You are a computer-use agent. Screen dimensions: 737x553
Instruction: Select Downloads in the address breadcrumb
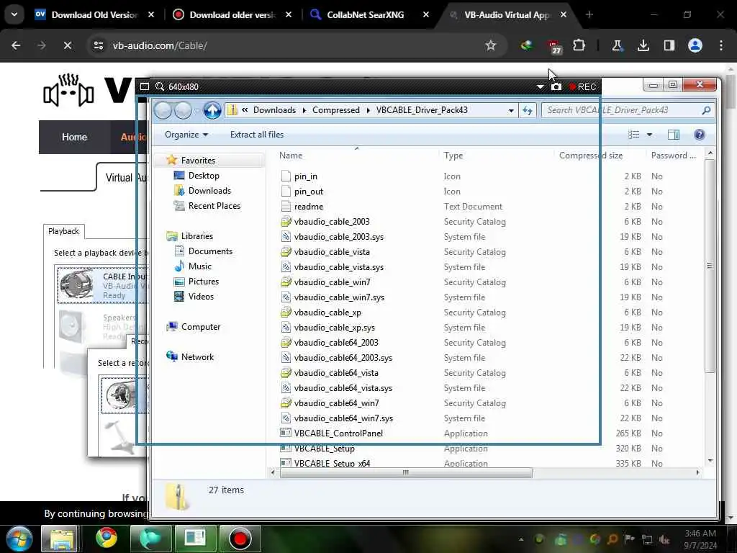tap(274, 110)
